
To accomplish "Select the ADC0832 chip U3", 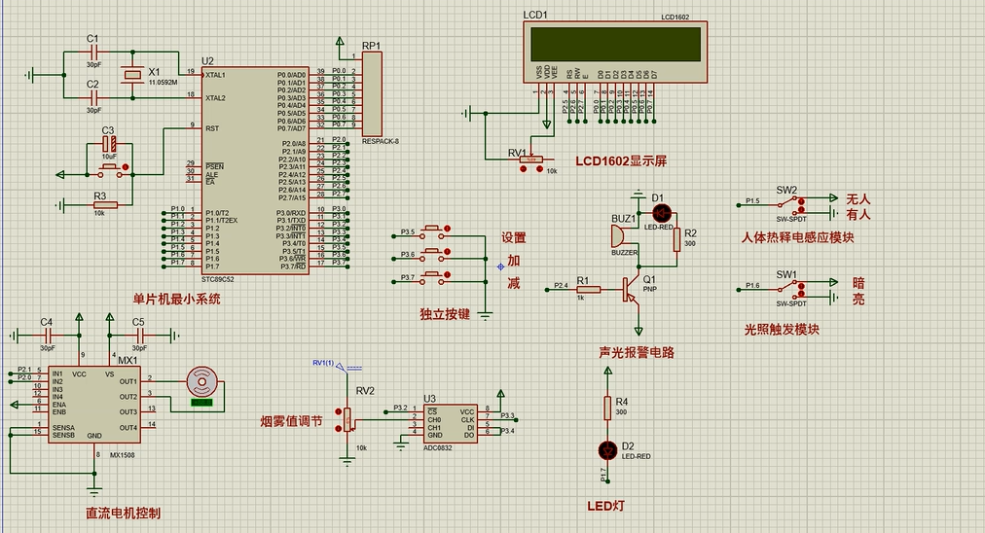I will (x=450, y=423).
